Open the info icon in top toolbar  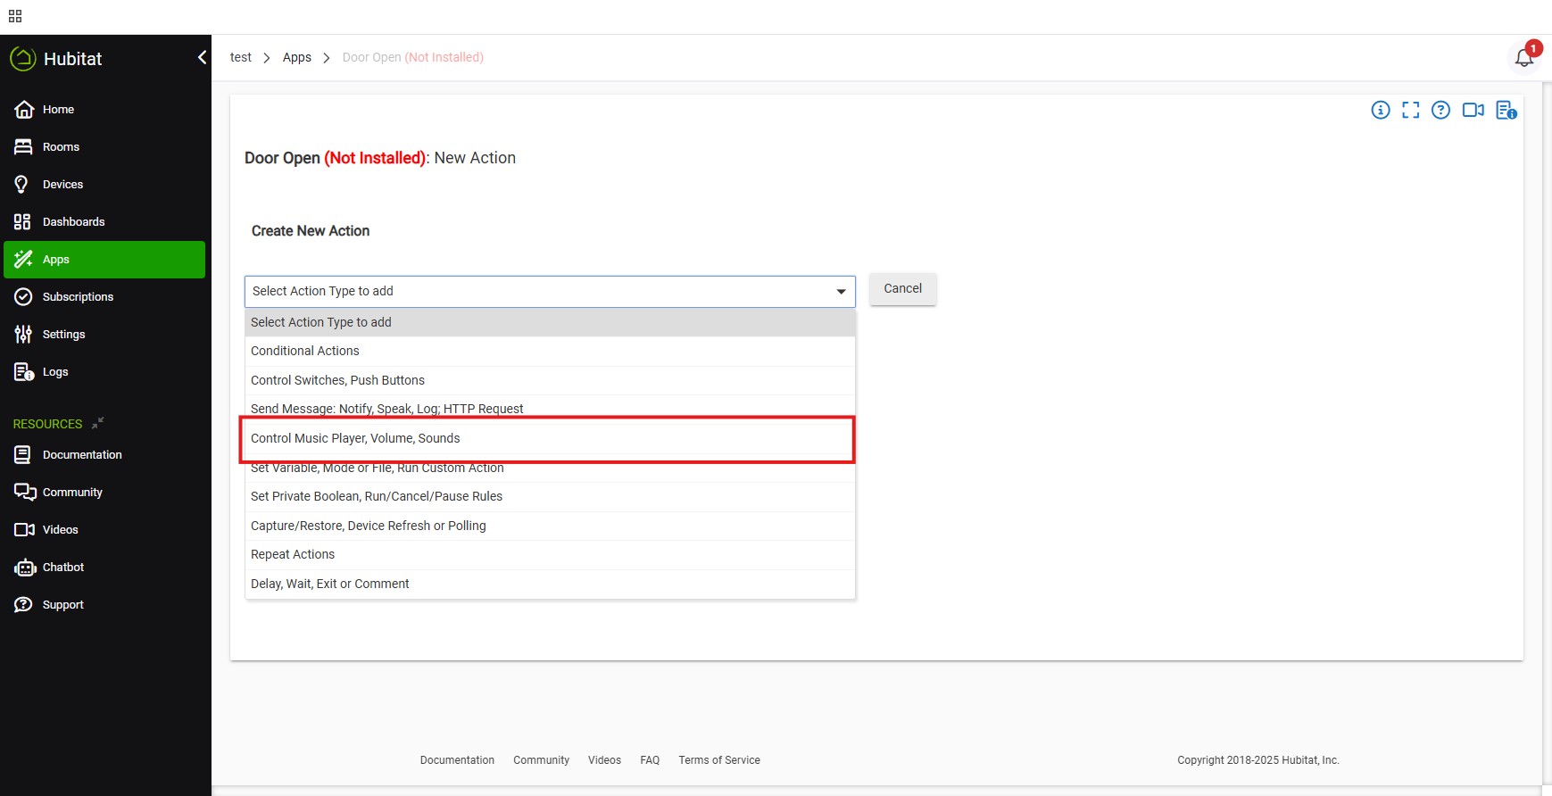(1380, 110)
